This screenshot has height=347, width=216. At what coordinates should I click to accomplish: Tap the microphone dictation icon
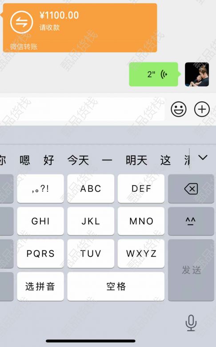[x=191, y=323]
